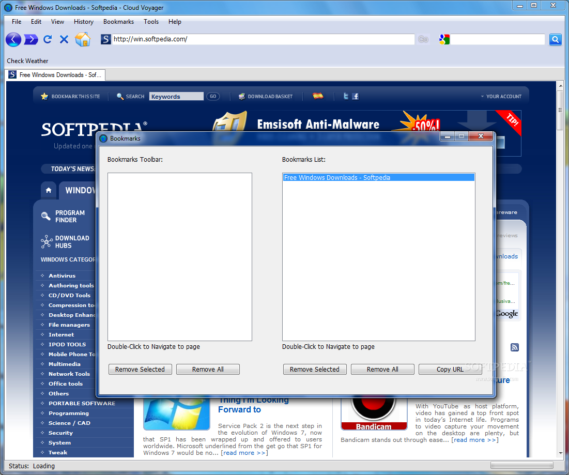The width and height of the screenshot is (569, 475).
Task: Click the RSS feed icon
Action: (515, 347)
